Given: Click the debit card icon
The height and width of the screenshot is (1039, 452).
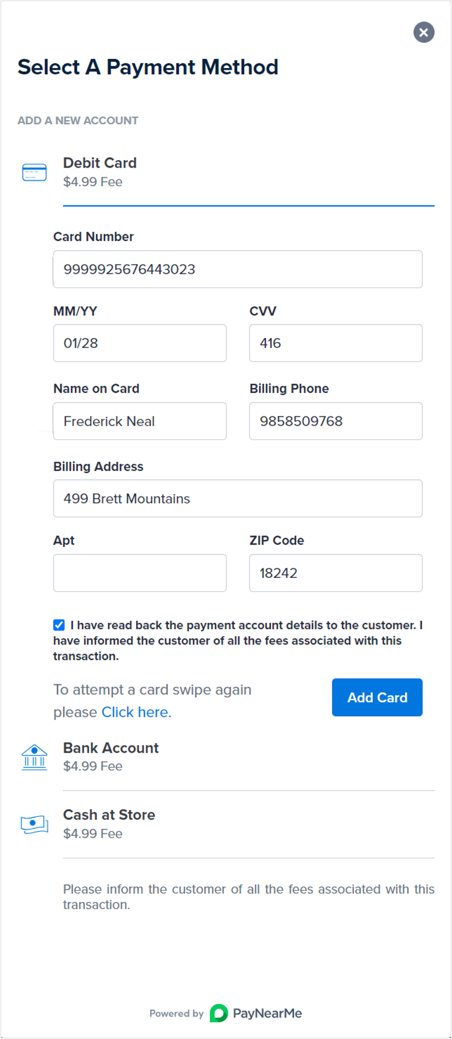Looking at the screenshot, I should (34, 172).
